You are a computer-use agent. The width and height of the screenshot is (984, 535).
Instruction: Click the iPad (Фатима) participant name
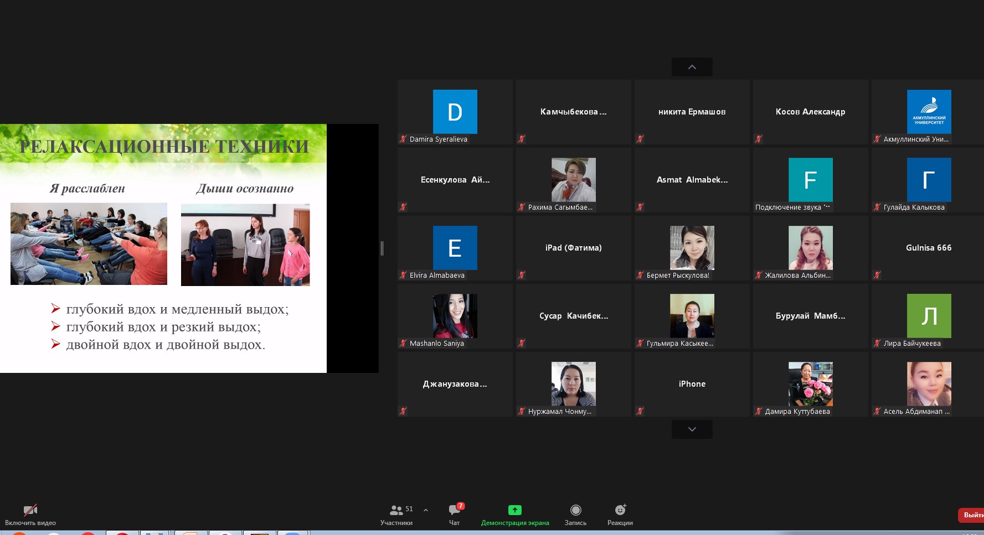click(x=573, y=248)
